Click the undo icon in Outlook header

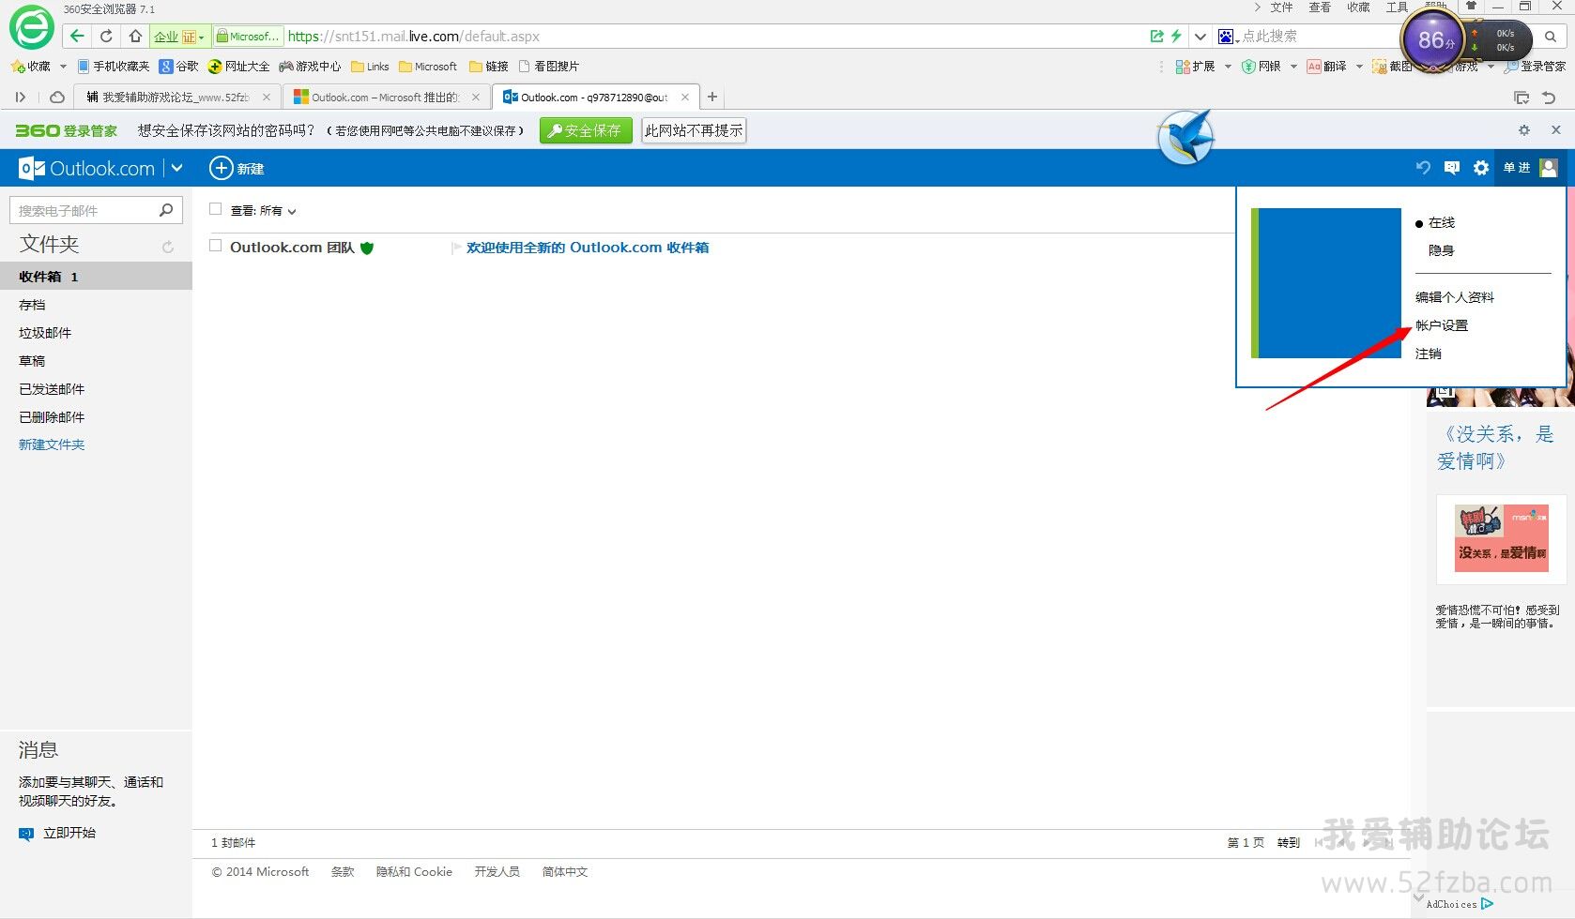point(1423,168)
